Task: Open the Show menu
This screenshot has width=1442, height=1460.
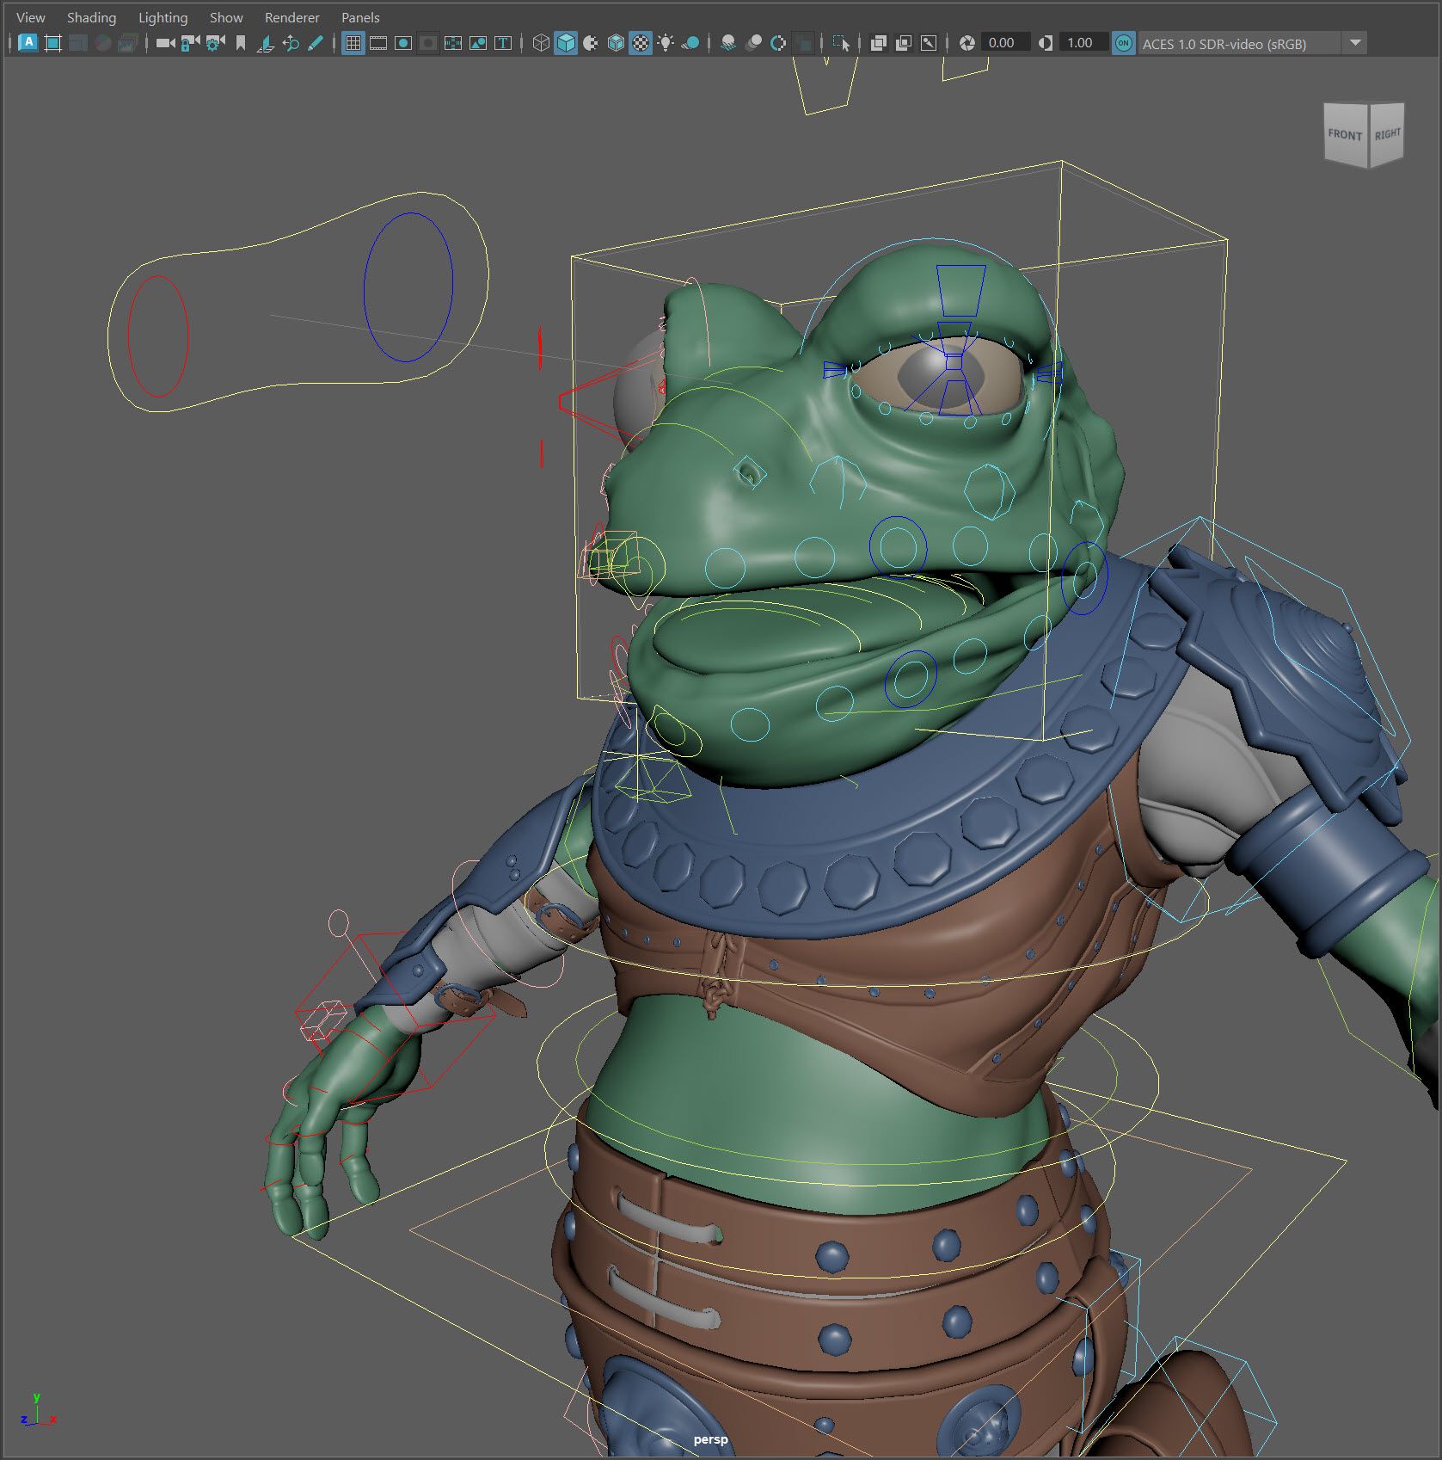Action: [226, 17]
